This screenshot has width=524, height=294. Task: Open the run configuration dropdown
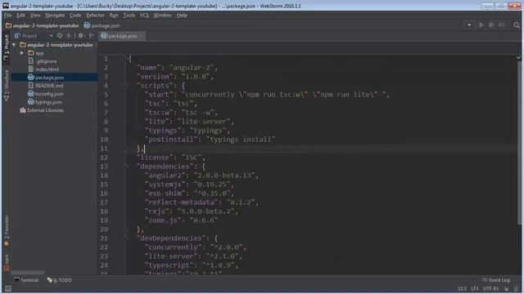point(469,25)
